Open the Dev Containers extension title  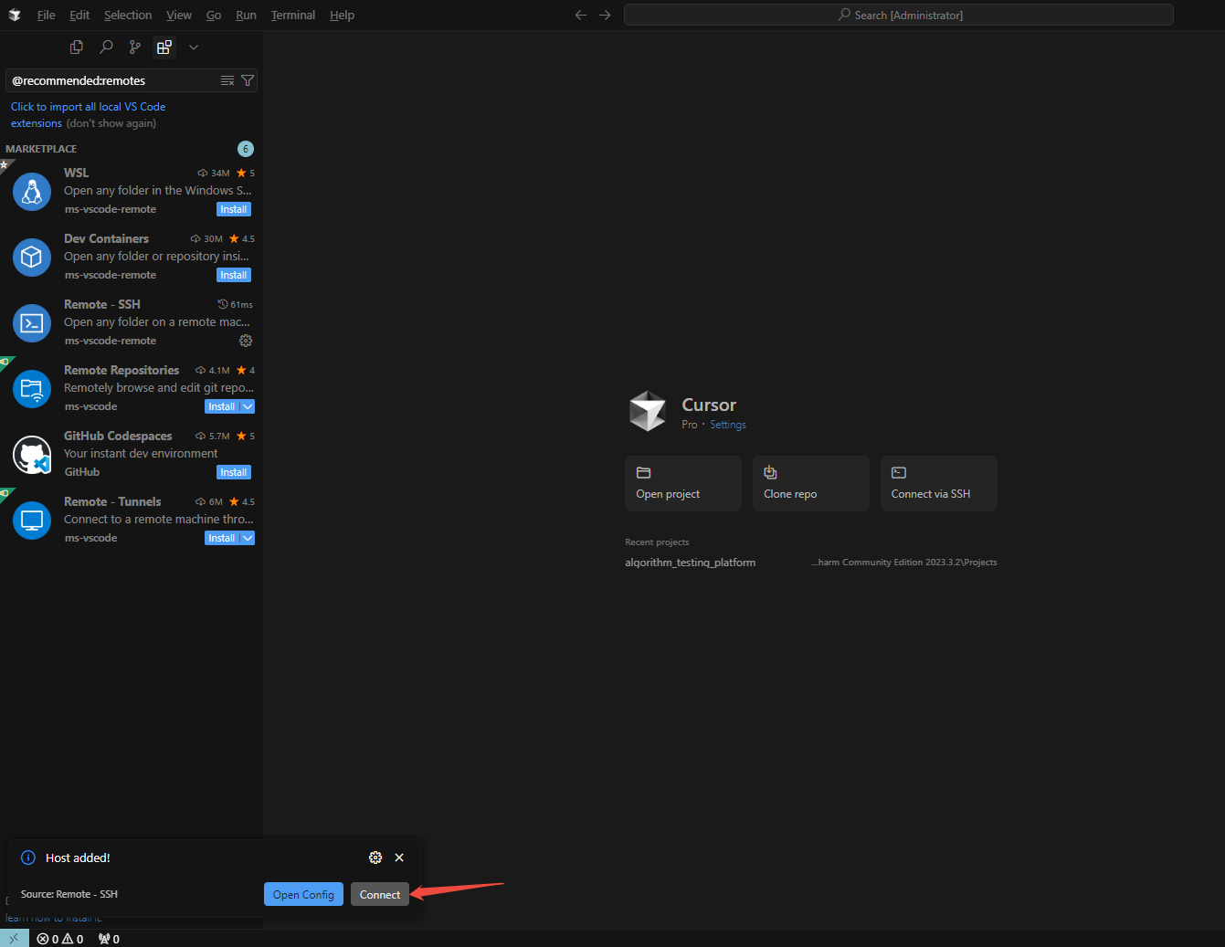(106, 238)
